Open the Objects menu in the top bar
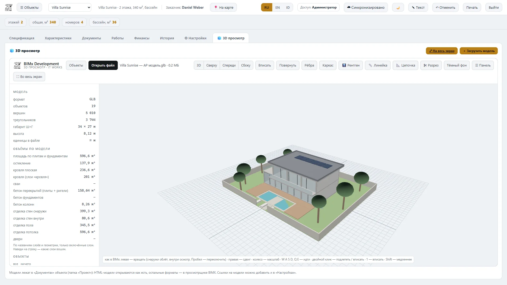 29,7
